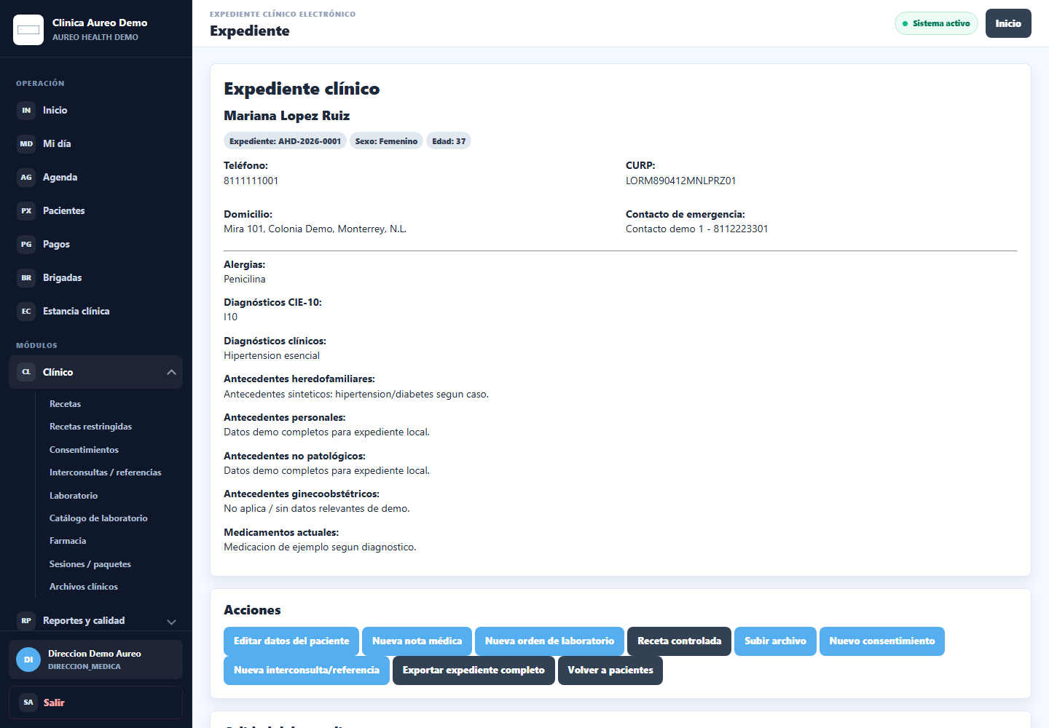Click Volver a pacientes button

(610, 670)
